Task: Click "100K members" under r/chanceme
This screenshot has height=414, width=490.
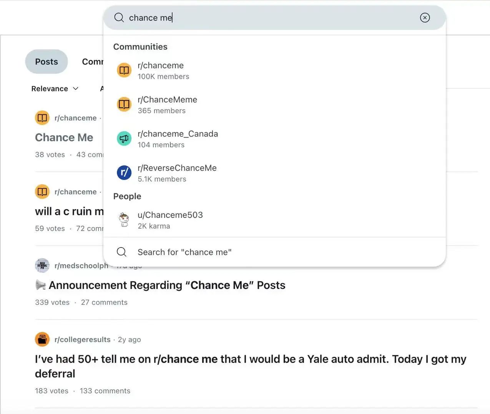Action: (x=163, y=76)
